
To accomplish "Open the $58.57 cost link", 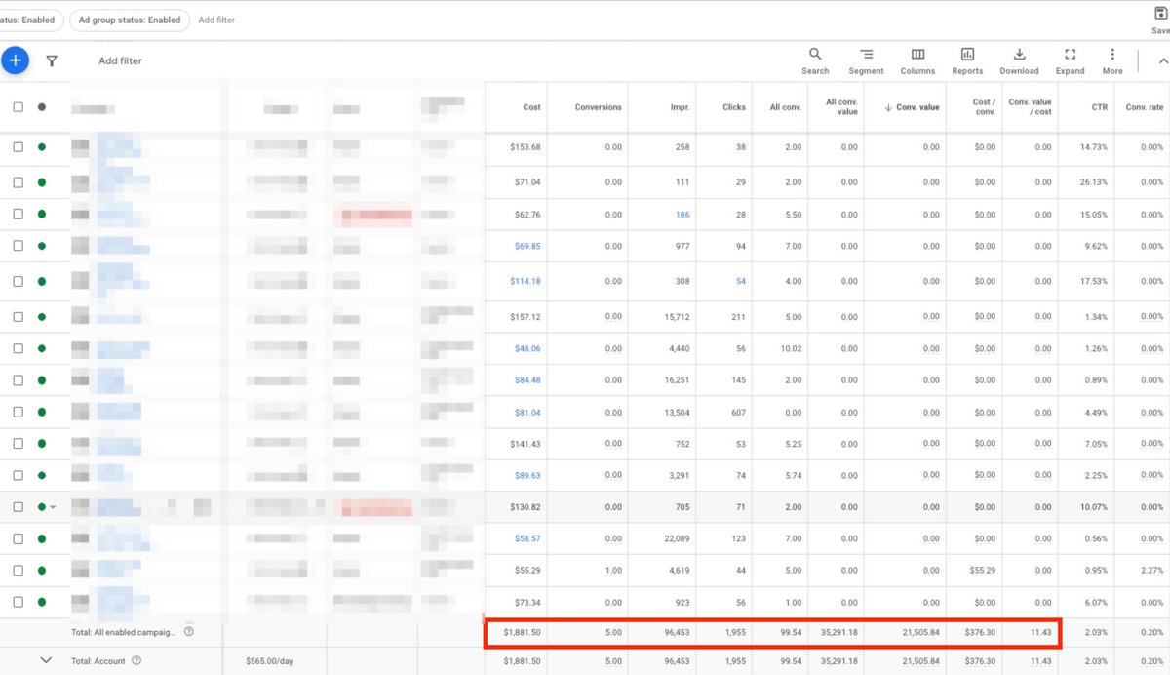I will [526, 538].
